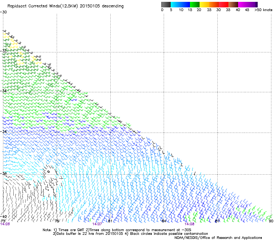Click the black contamination circle near 78E, 38S
Image resolution: width=274 pixels, height=240 pixels.
49,172
